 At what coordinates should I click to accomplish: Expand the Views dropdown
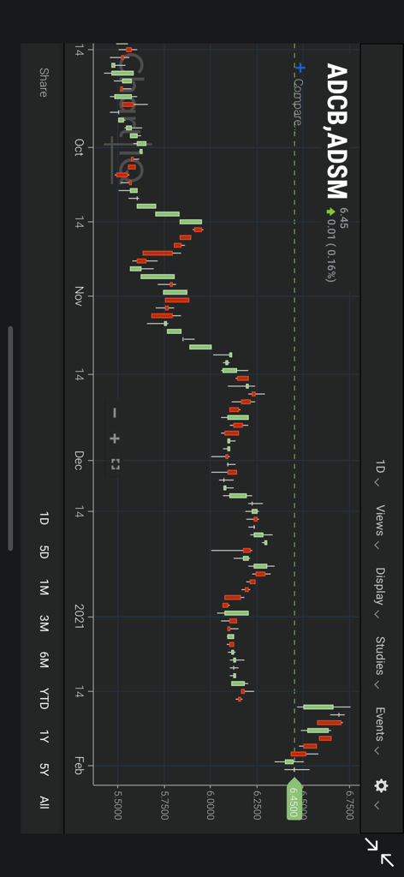[x=380, y=527]
